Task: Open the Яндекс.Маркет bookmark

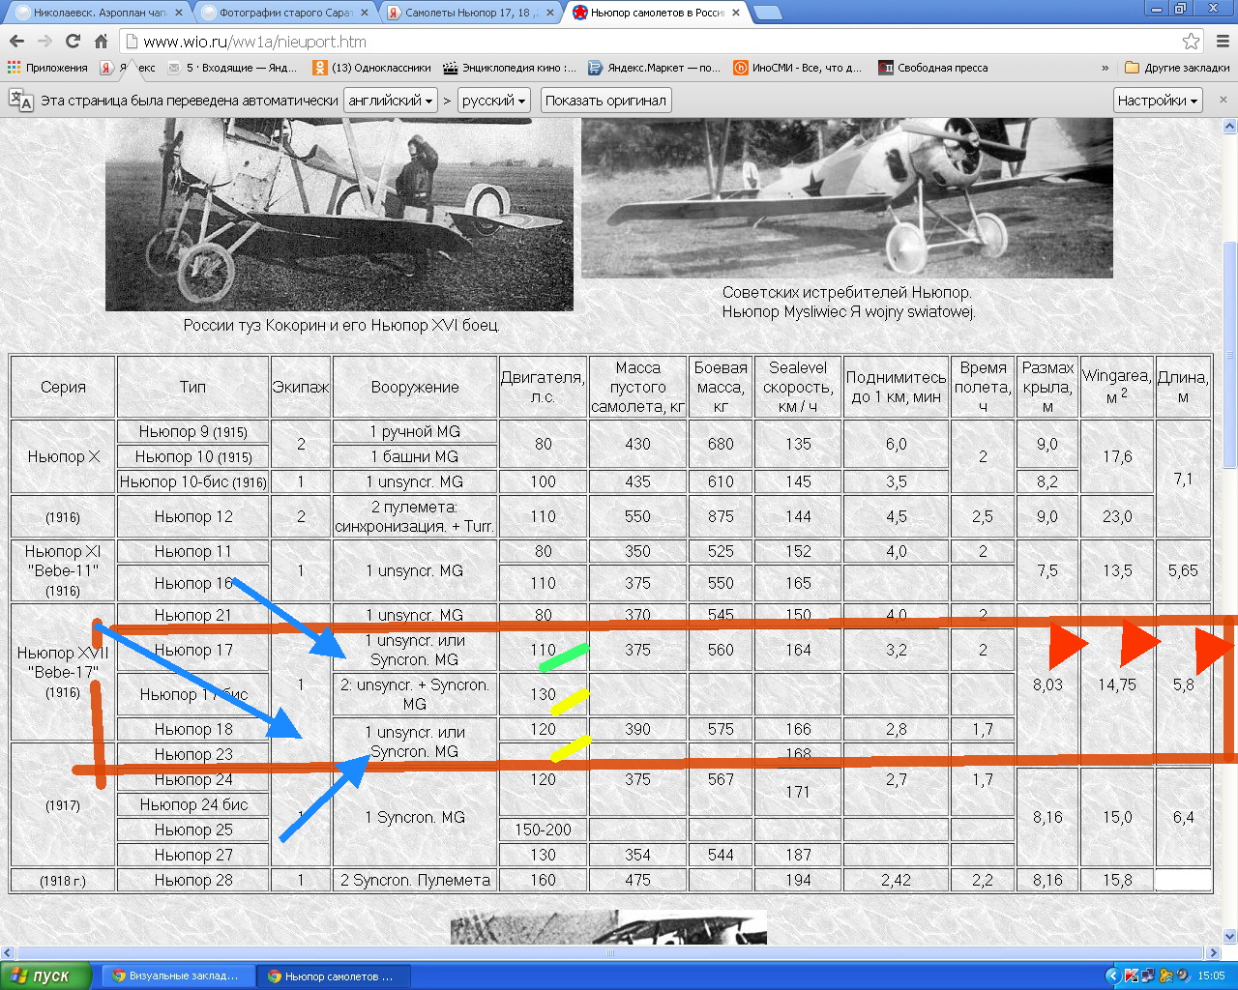Action: [654, 68]
